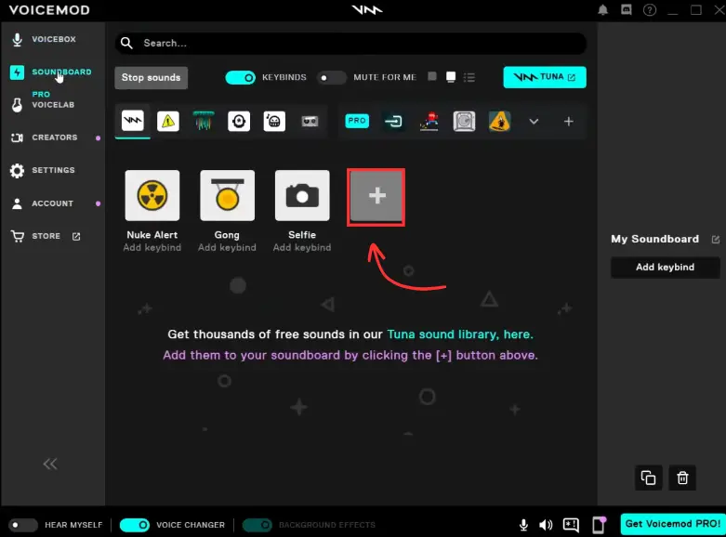726x537 pixels.
Task: Toggle the Keybinds switch
Action: click(x=241, y=77)
